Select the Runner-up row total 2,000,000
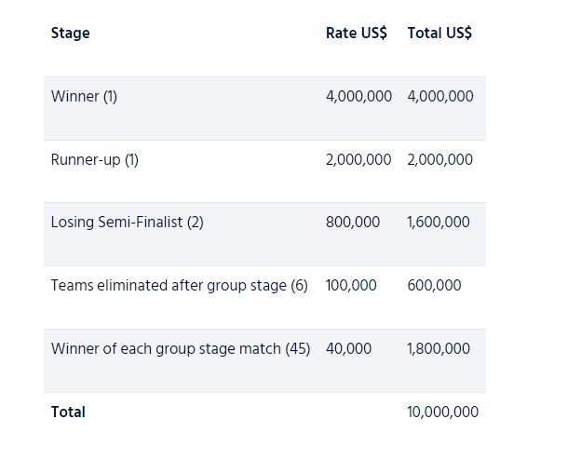Viewport: 568px width, 460px height. coord(440,159)
